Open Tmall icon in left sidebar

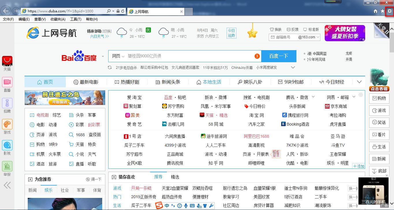[x=7, y=61]
